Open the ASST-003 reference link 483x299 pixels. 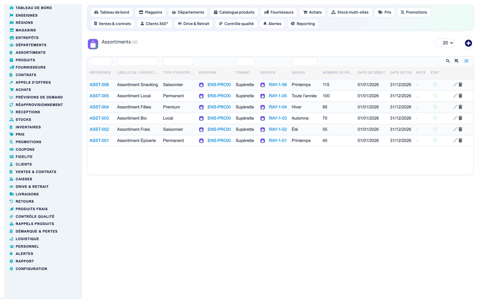click(99, 118)
